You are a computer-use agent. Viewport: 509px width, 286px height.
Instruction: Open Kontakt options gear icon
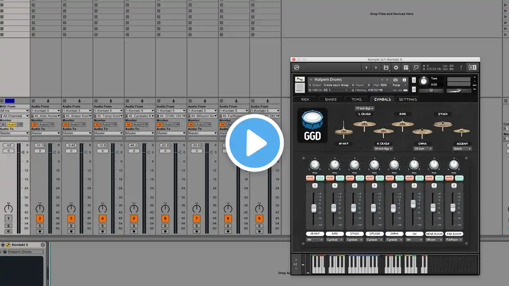click(396, 68)
